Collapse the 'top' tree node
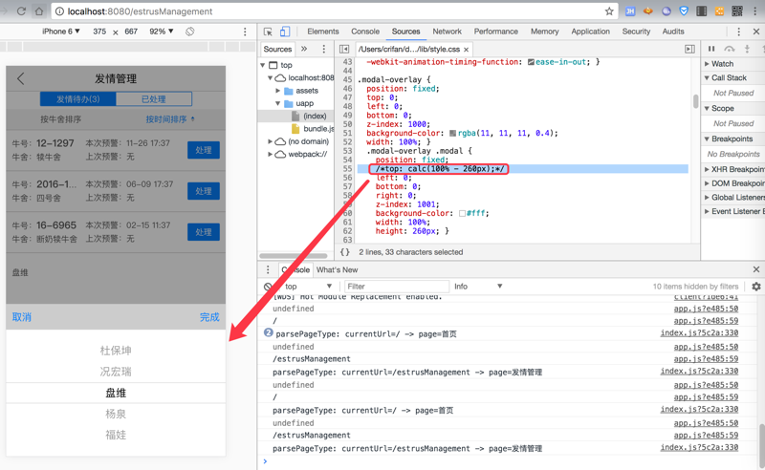This screenshot has width=765, height=470. [263, 65]
